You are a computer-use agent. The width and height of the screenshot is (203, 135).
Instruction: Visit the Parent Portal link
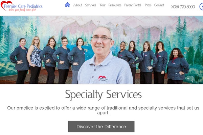coord(133,5)
